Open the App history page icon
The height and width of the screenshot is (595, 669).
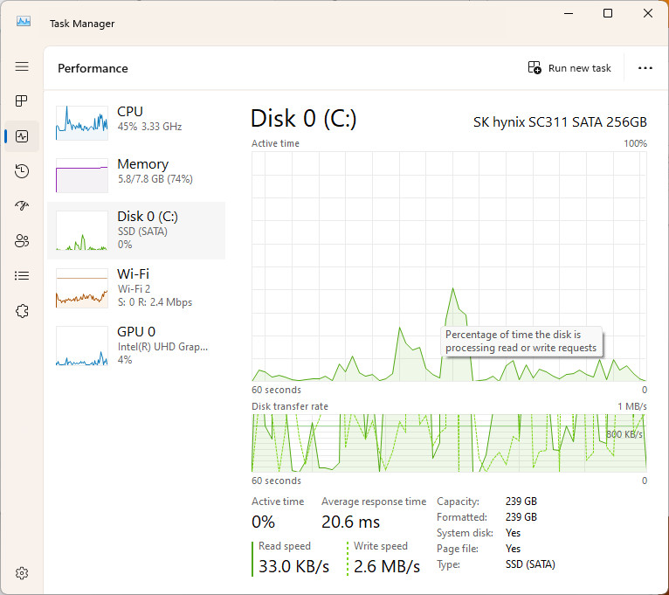click(22, 171)
